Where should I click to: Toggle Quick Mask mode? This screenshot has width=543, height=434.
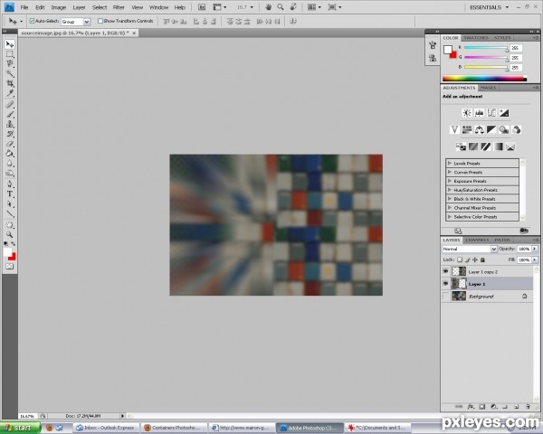point(9,267)
